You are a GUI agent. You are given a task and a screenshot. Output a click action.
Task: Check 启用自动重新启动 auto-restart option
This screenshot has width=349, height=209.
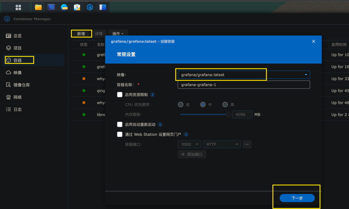(120, 124)
